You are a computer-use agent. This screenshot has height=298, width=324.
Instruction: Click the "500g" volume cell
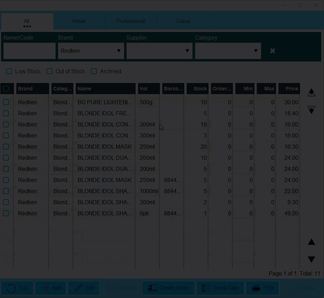[x=146, y=102]
